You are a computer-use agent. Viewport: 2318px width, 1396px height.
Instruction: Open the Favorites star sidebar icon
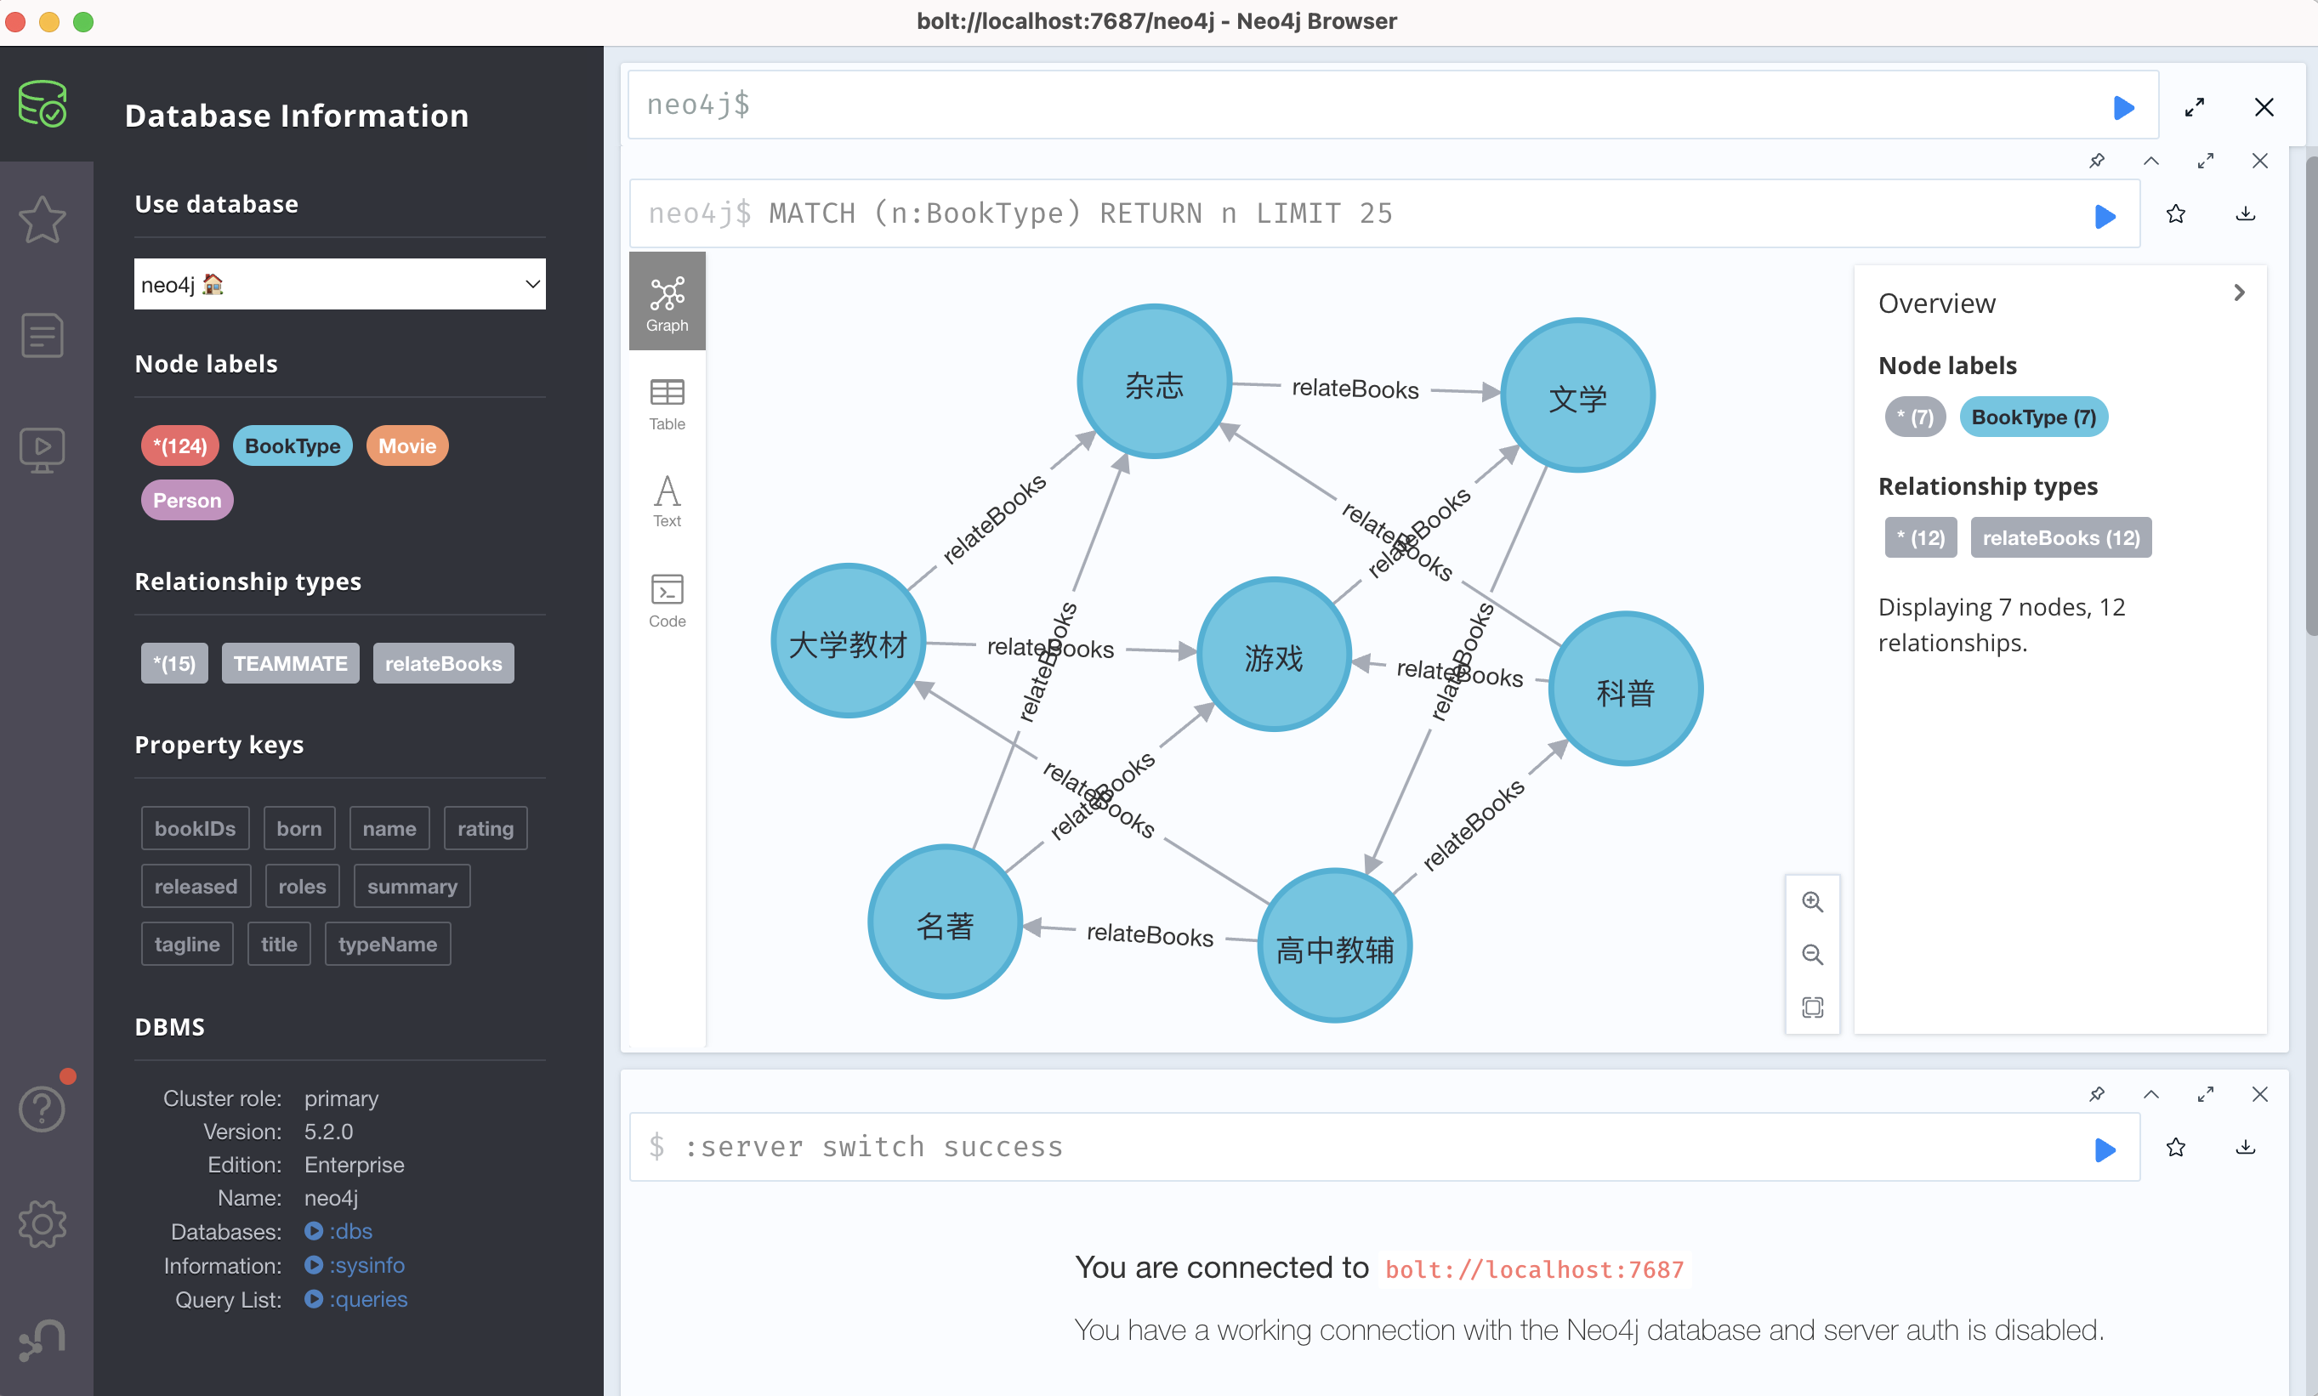(x=43, y=219)
